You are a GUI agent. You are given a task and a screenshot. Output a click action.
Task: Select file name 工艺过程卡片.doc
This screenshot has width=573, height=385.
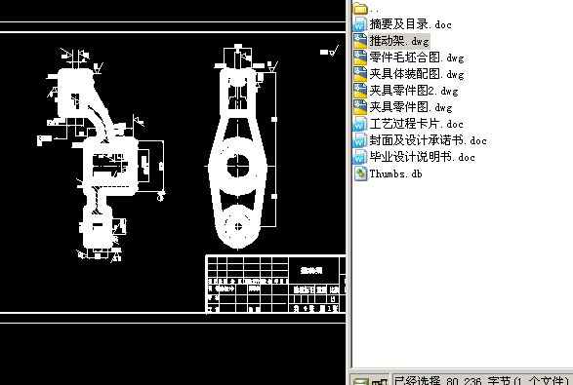coord(416,124)
